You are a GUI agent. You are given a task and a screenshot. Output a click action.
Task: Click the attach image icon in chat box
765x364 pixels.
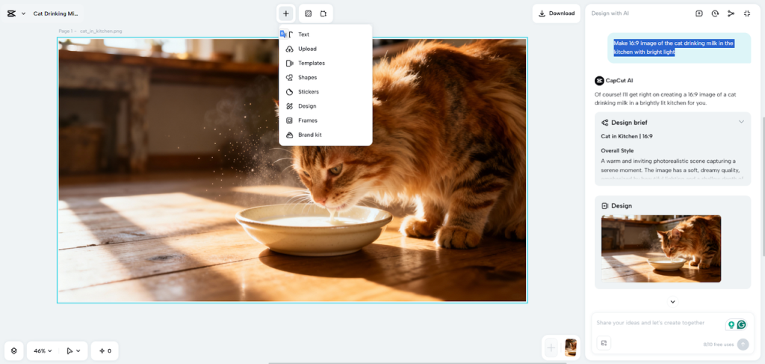click(x=604, y=344)
